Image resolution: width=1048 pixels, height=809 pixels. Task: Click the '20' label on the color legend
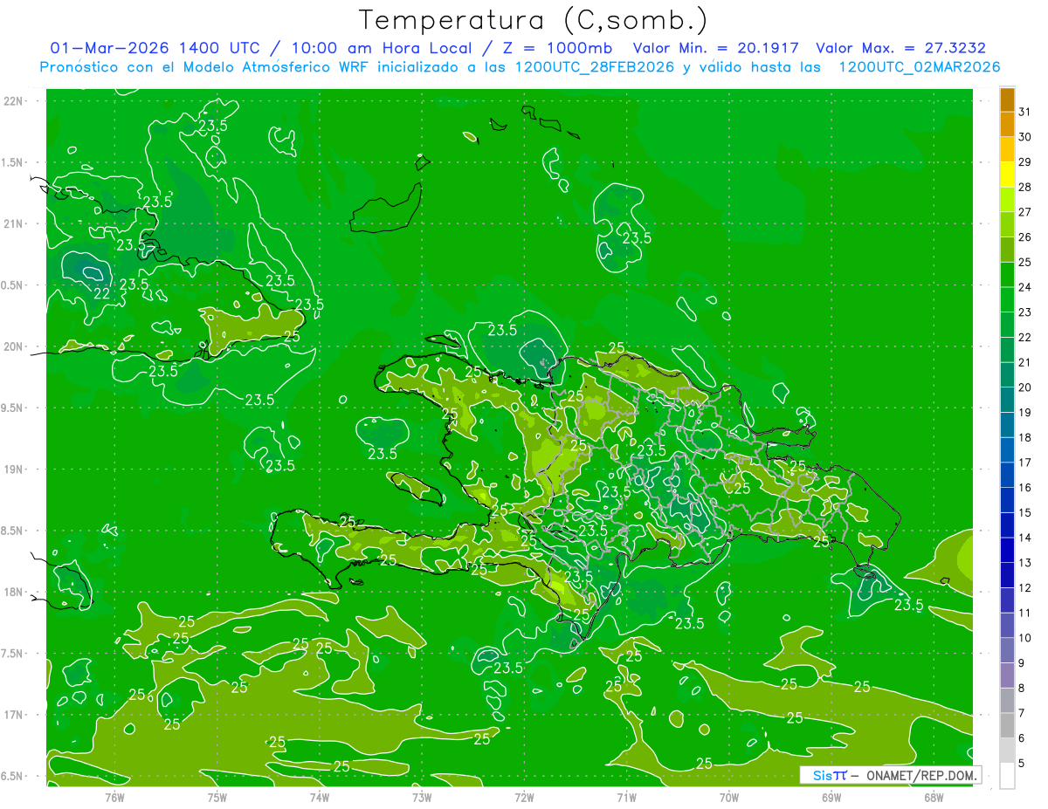(x=1025, y=387)
